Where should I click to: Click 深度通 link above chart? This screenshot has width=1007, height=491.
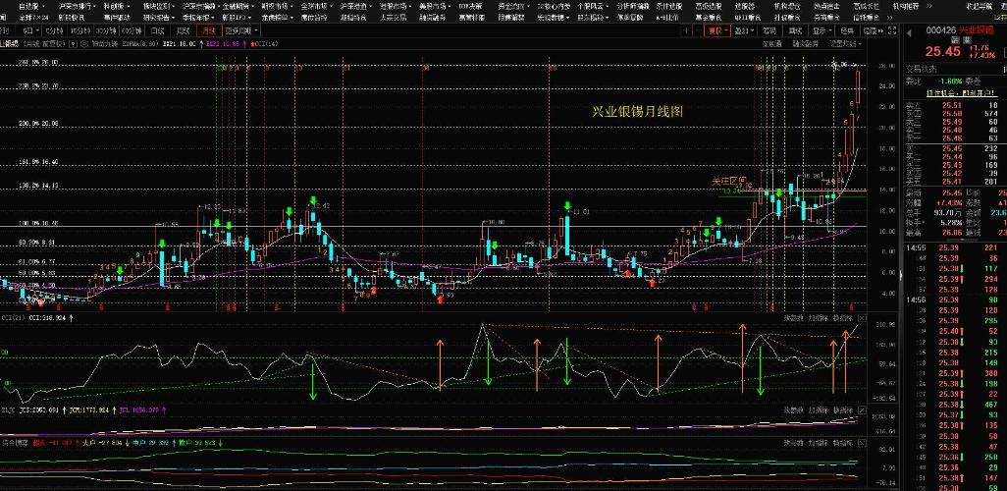(x=772, y=44)
